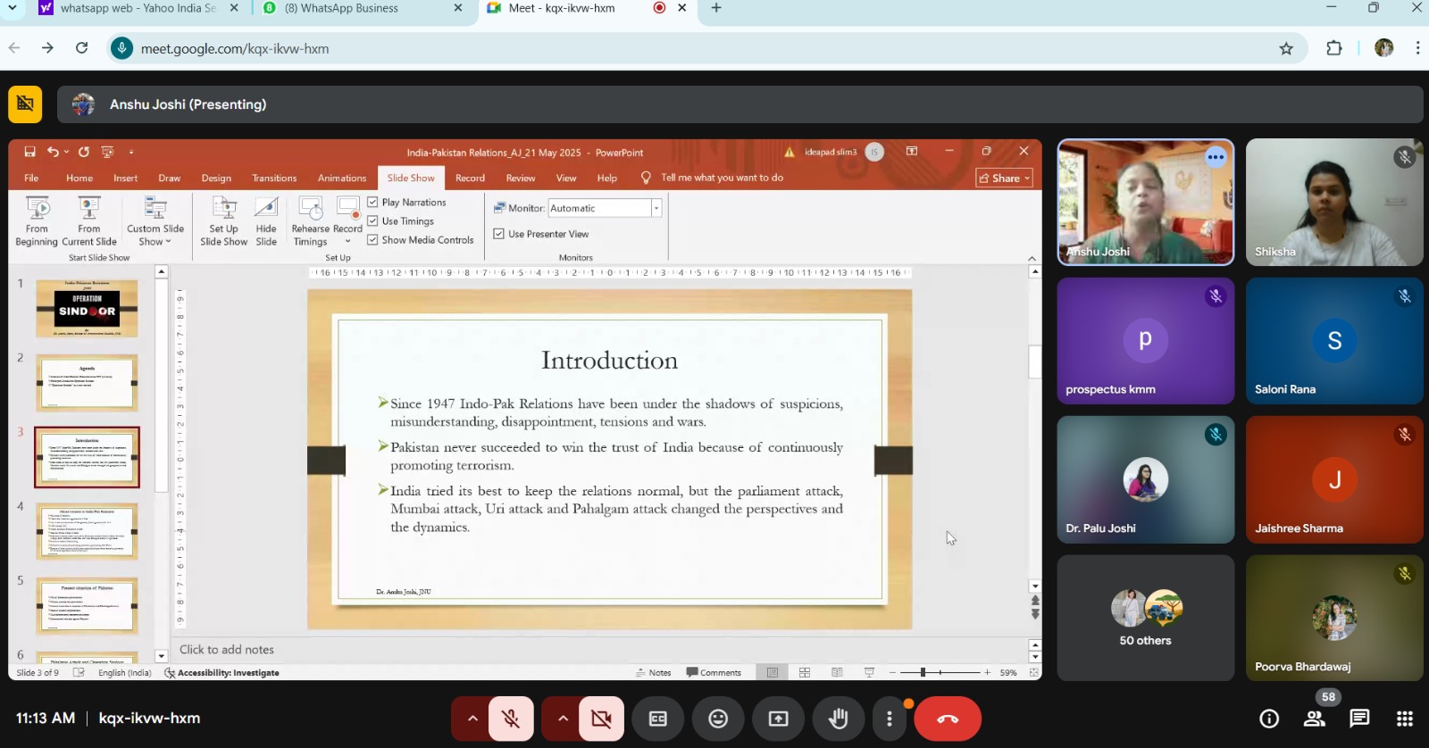Unmute the microphone button
1429x748 pixels.
point(511,719)
